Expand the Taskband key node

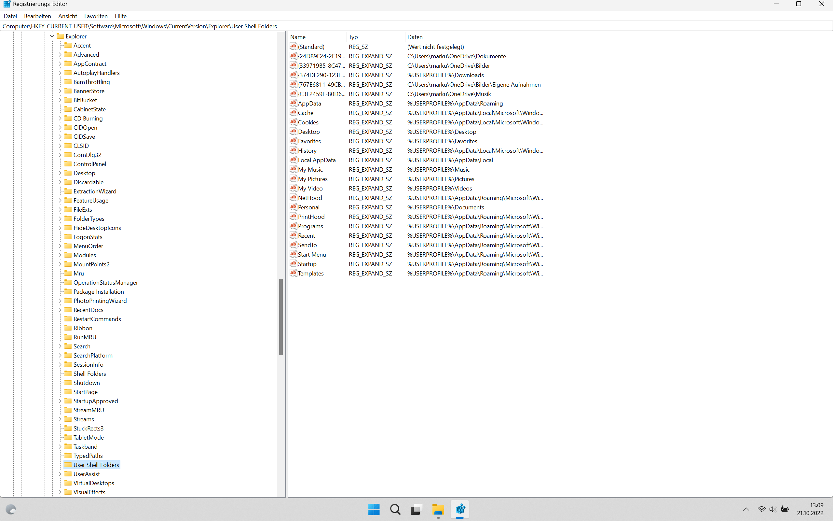pyautogui.click(x=60, y=446)
